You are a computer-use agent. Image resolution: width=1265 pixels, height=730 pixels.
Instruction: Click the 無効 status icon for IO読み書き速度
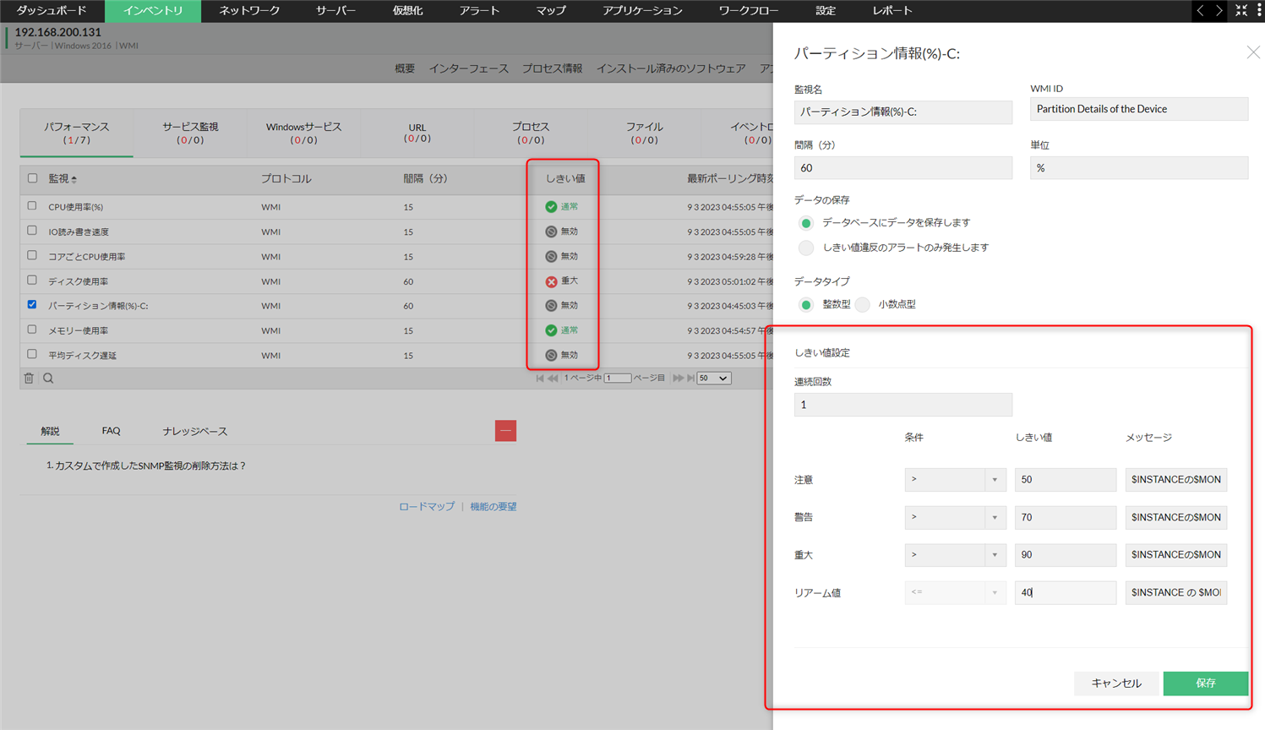coord(551,232)
